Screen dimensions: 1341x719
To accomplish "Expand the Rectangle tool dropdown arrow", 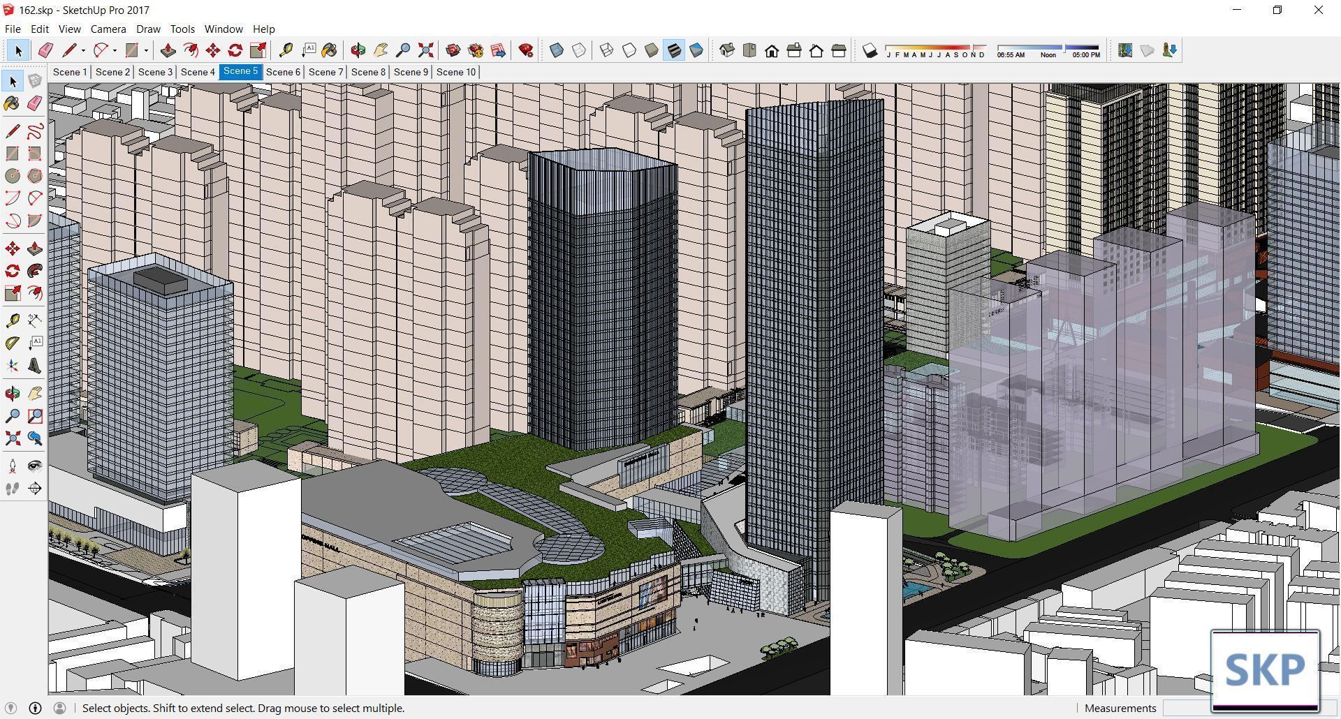I will pyautogui.click(x=146, y=50).
